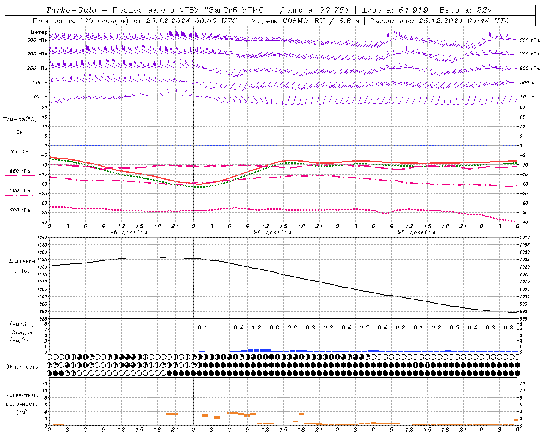This screenshot has height=433, width=542.
Task: Click the '26 декабря' date label
Action: pos(273,232)
